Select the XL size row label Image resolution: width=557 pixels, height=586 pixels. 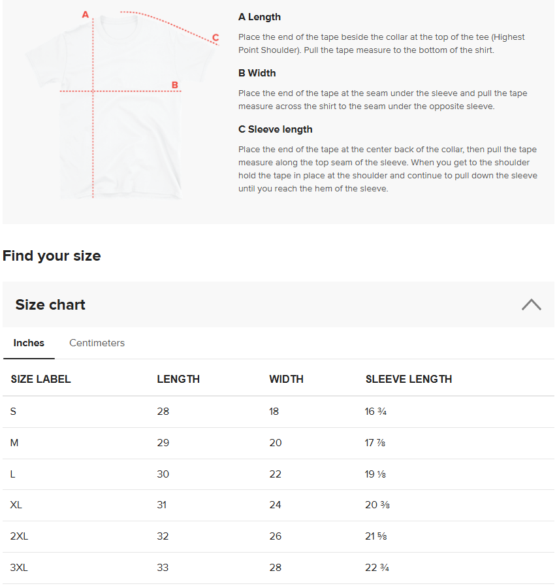click(x=16, y=505)
